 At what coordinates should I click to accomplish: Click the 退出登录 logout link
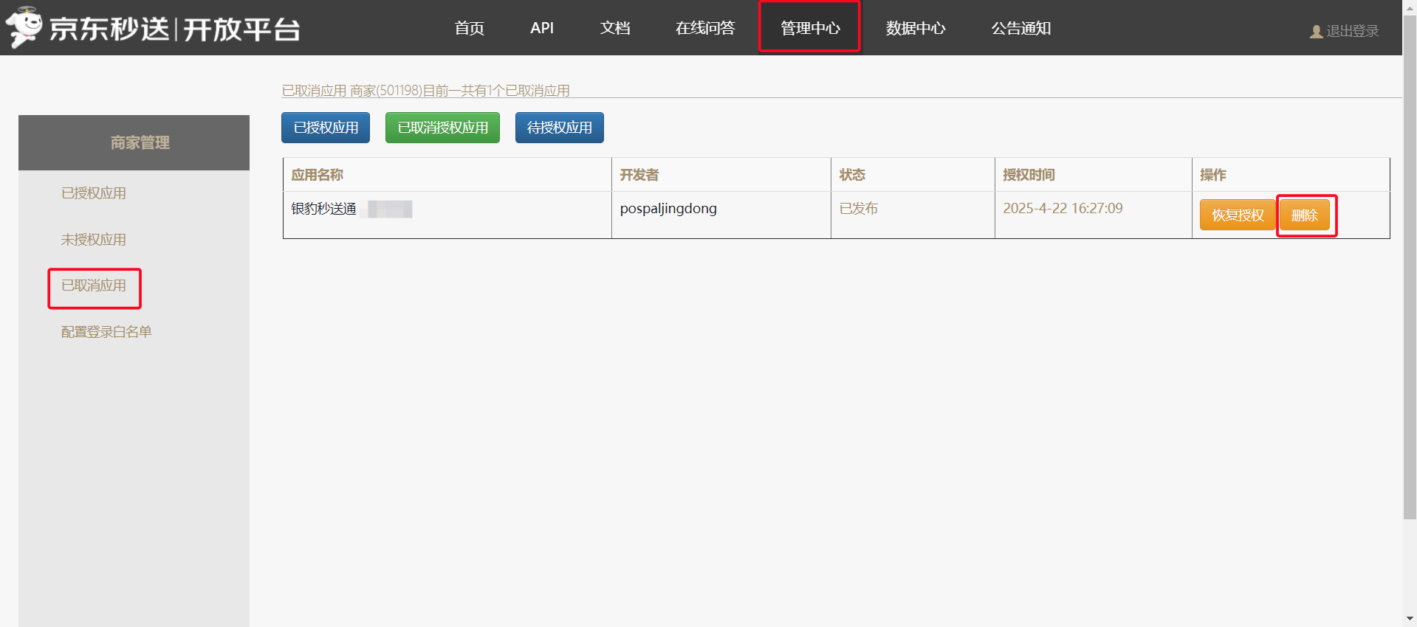click(x=1353, y=31)
